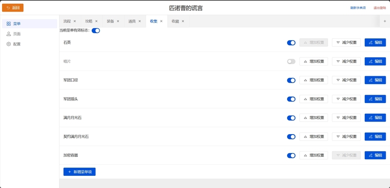Select the 军团插头 row label
This screenshot has width=390, height=188.
[x=71, y=99]
